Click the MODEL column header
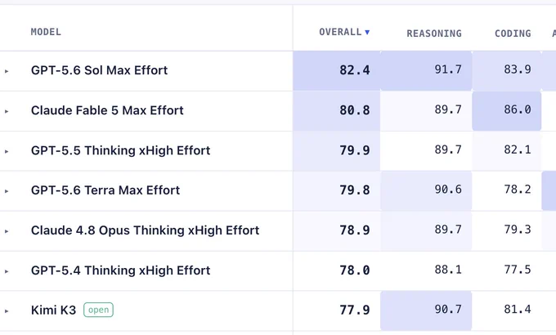 (46, 32)
